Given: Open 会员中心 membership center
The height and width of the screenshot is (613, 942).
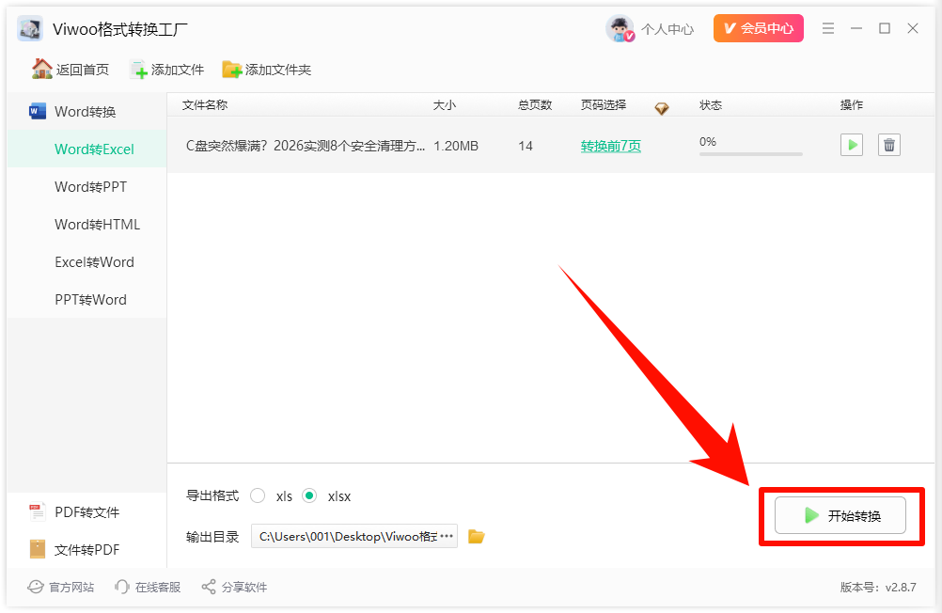Looking at the screenshot, I should coord(758,28).
